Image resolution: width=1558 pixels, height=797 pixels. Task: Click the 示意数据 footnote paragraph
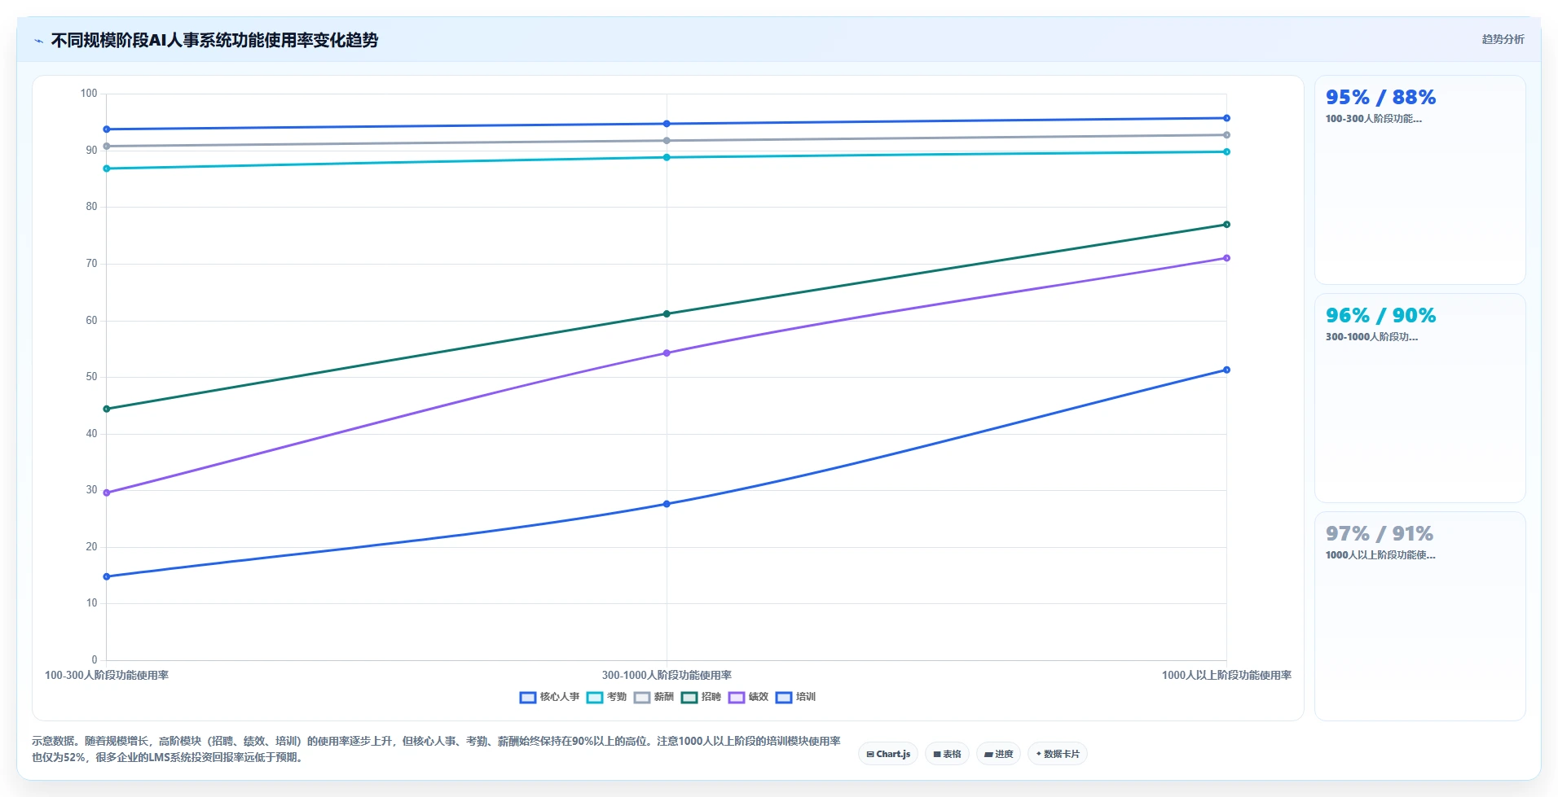436,749
